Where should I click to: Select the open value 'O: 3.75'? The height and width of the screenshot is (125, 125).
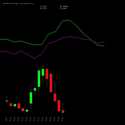click(43, 8)
